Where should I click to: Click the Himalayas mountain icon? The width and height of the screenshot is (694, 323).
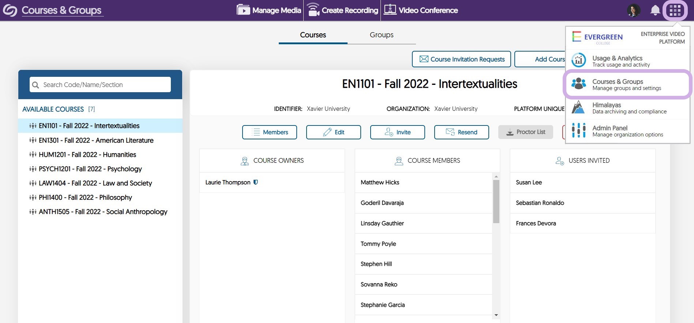(578, 108)
